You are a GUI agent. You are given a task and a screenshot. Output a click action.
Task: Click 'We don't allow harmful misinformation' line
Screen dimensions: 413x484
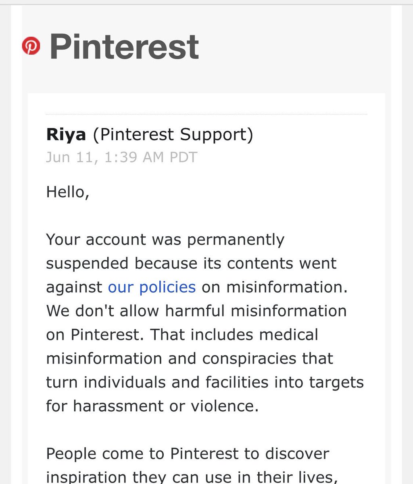196,311
